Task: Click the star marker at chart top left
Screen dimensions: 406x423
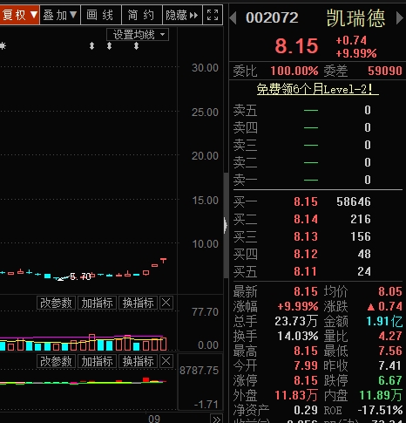Action: coord(3,46)
